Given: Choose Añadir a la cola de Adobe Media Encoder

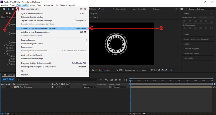Looking at the screenshot, I should 52,29.
